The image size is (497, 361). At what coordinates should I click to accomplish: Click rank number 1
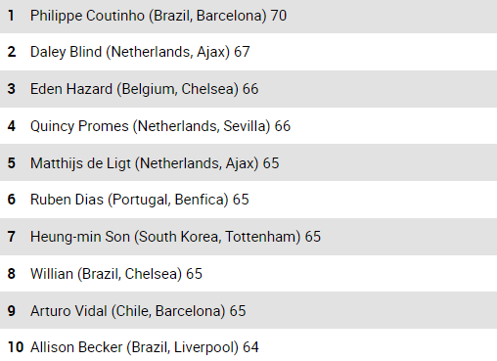[11, 16]
